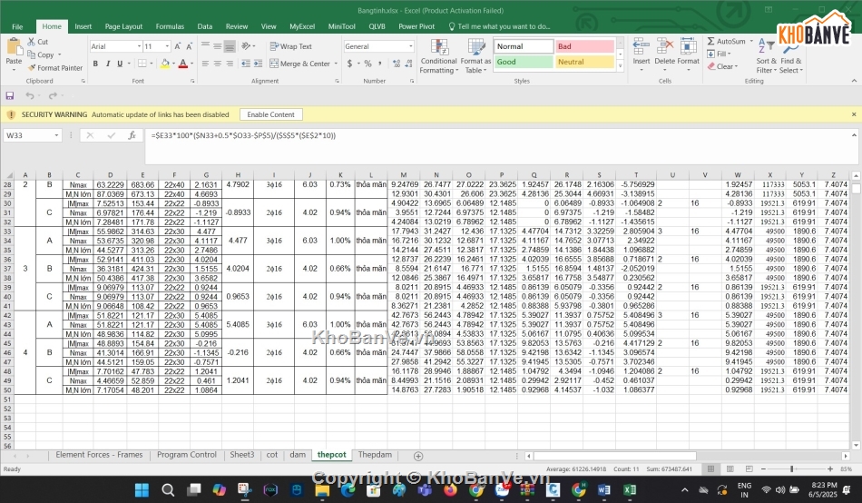Expand the cell styles gallery
Screen dimensions: 862x503
point(620,66)
